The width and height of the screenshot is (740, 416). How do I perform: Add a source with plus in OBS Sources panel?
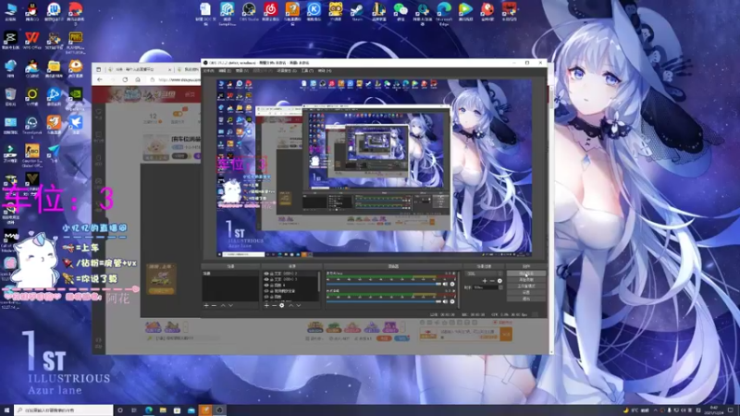click(266, 306)
